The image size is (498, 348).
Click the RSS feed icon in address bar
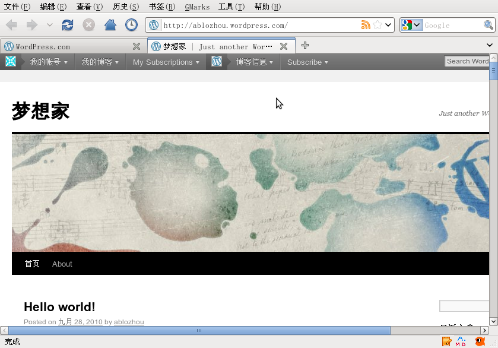coord(366,25)
